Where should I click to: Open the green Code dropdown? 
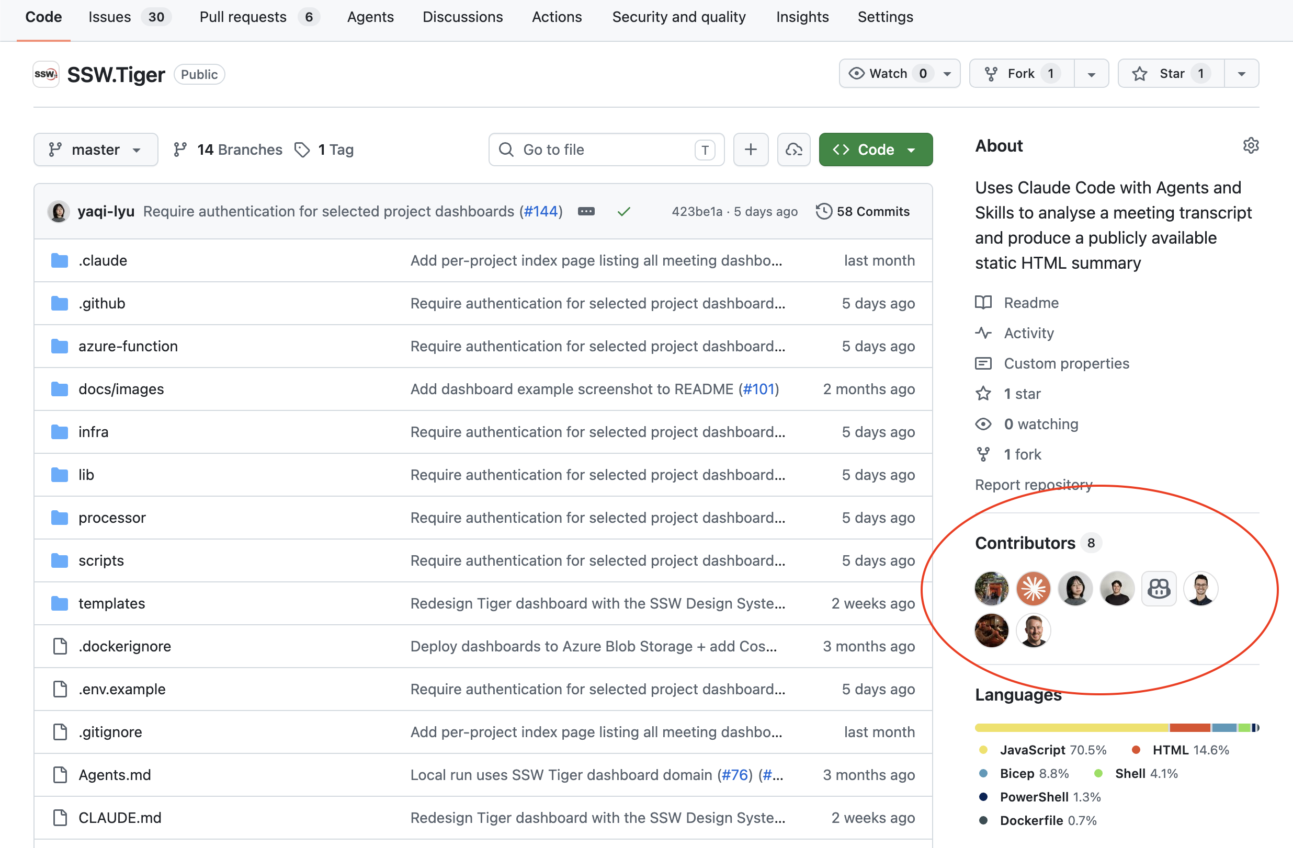[x=875, y=150]
